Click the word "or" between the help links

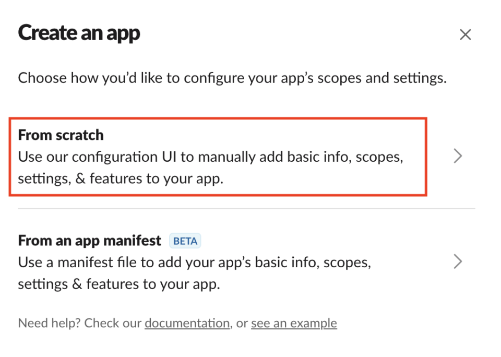241,324
